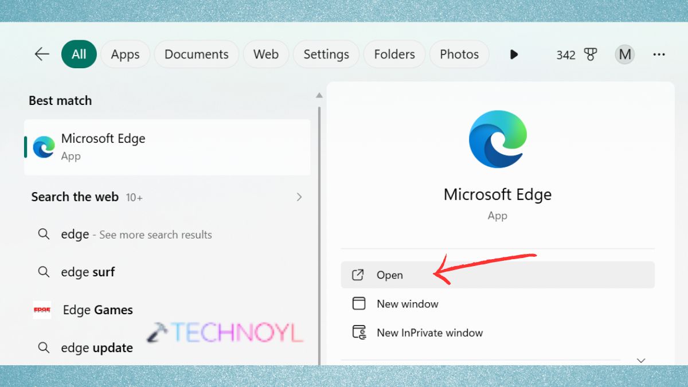Viewport: 688px width, 387px height.
Task: Switch to the Apps filter tab
Action: click(x=125, y=54)
